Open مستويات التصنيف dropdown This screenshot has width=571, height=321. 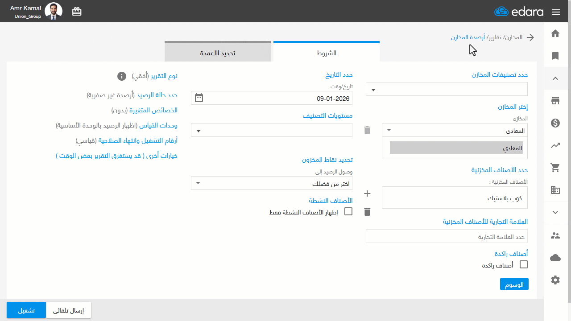[272, 130]
